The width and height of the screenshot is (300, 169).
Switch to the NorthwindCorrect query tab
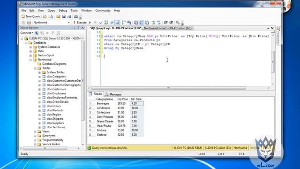168,28
